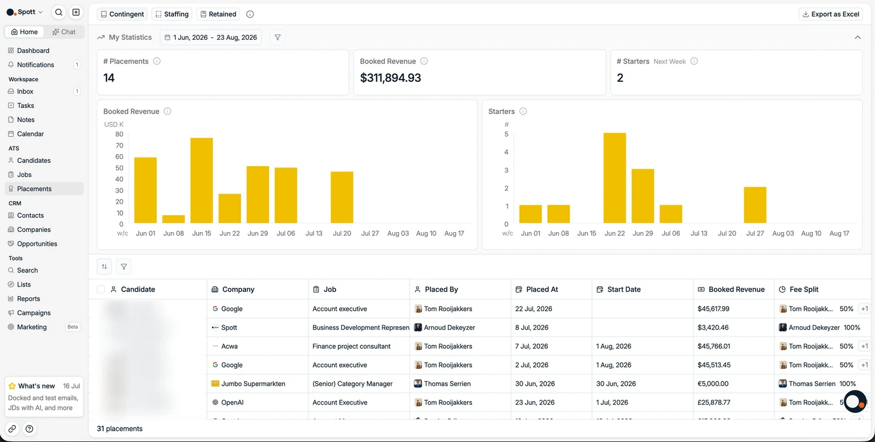Click the Acwa company cell

click(x=258, y=346)
